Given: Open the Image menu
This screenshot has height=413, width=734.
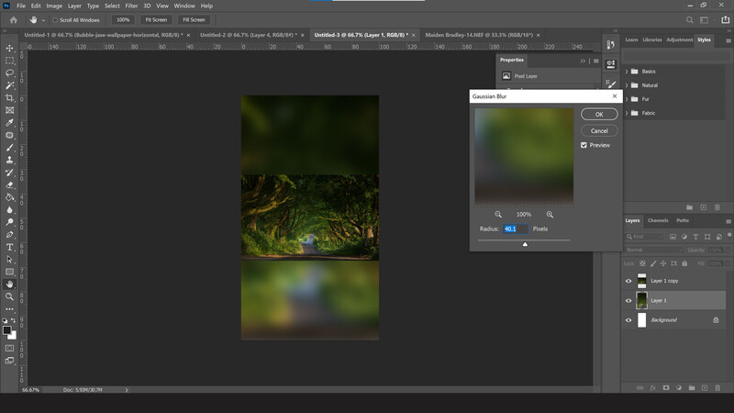Looking at the screenshot, I should (x=54, y=6).
